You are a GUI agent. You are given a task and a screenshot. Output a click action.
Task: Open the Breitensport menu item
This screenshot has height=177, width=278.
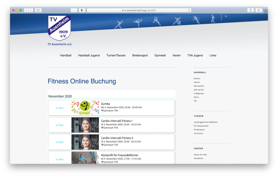coord(140,55)
